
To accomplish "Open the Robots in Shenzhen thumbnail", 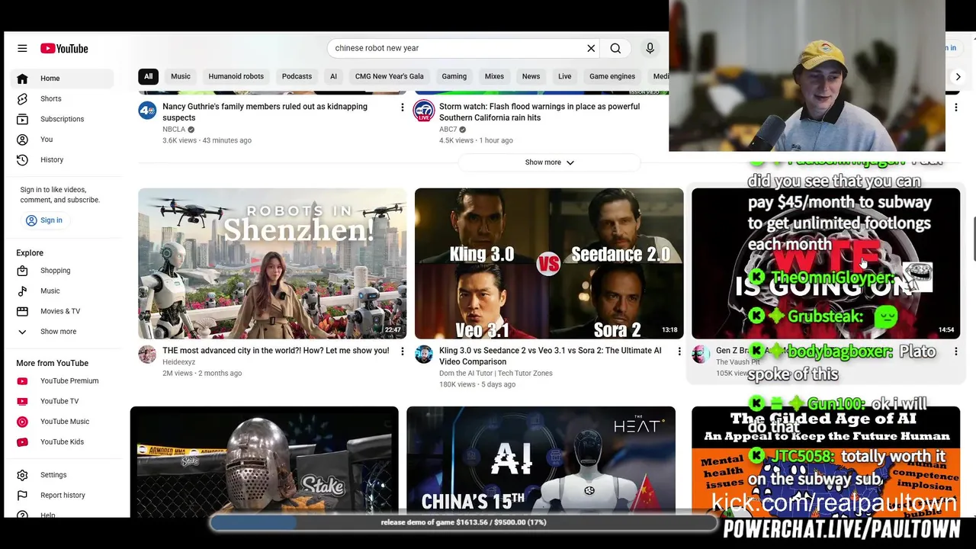I will pyautogui.click(x=272, y=263).
